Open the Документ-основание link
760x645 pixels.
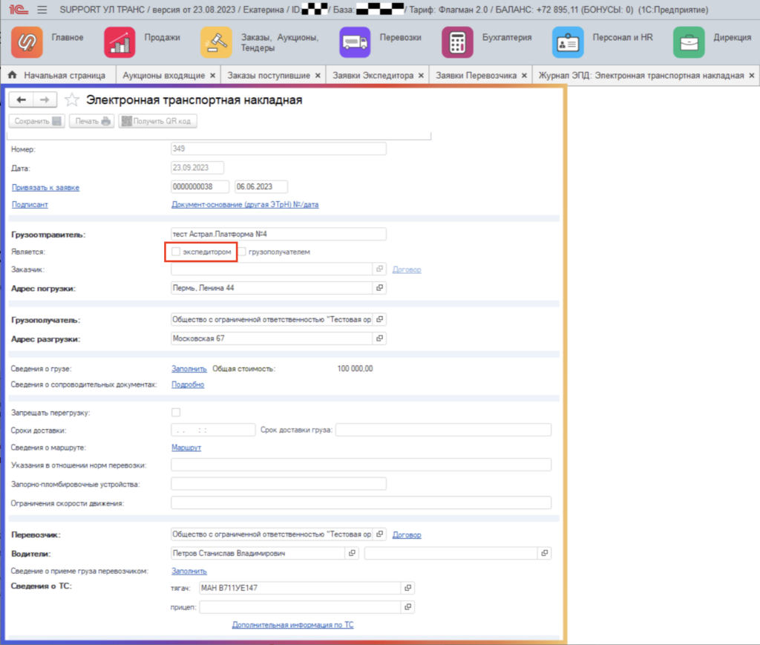(245, 205)
